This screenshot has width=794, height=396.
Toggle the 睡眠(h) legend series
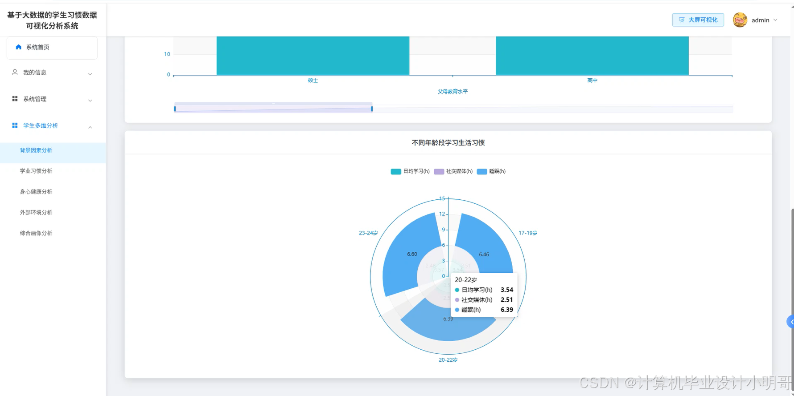[491, 171]
